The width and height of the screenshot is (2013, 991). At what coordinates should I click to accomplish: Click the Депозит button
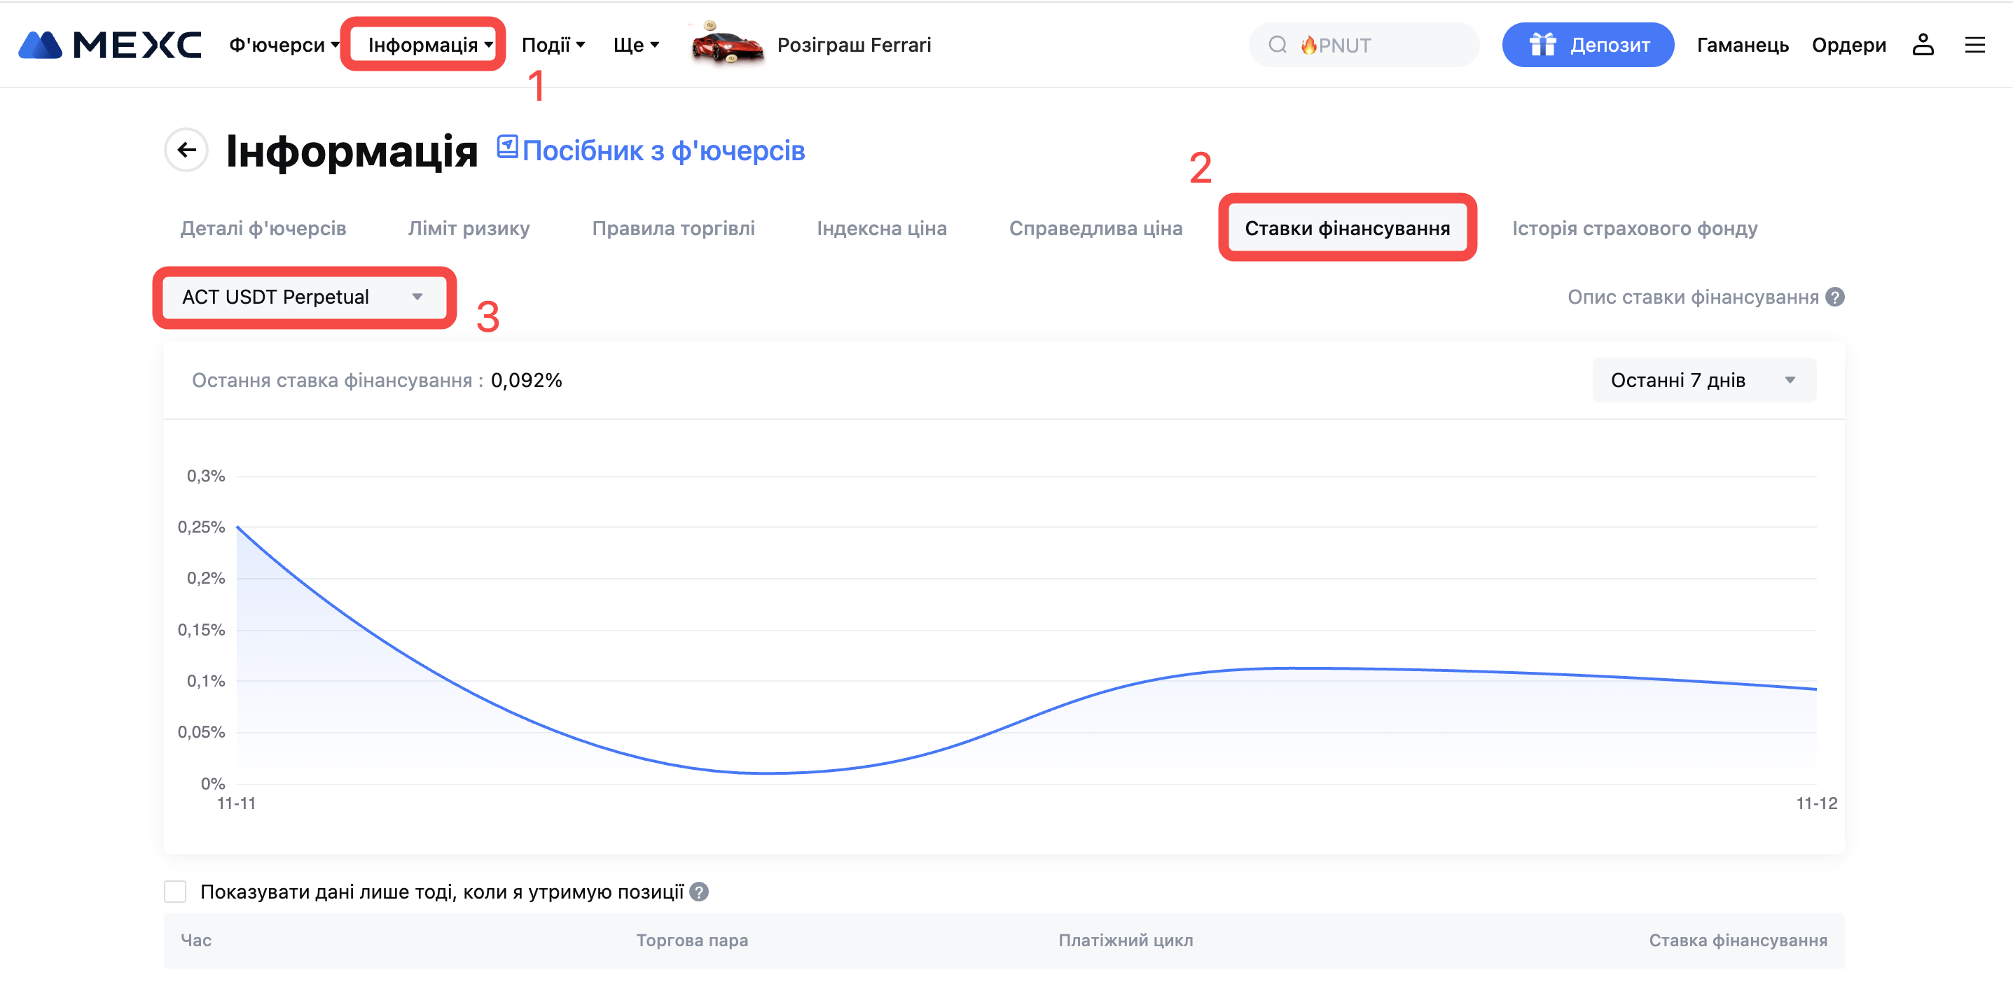pyautogui.click(x=1587, y=45)
